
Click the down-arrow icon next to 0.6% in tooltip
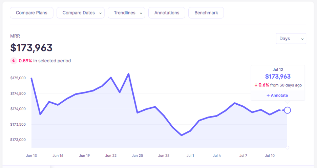[x=256, y=85]
